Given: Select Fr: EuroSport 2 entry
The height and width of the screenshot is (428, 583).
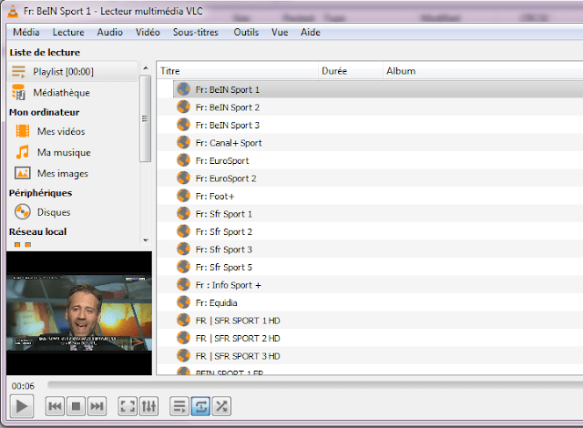Looking at the screenshot, I should [x=370, y=178].
